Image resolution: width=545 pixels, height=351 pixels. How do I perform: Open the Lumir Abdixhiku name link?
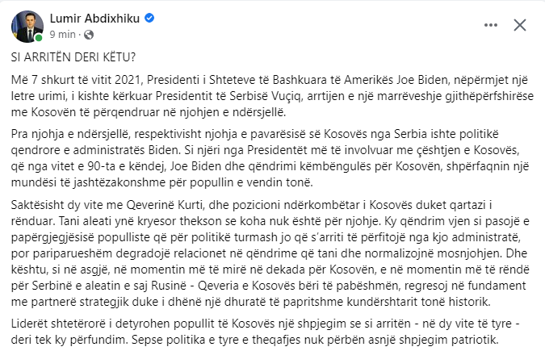pos(94,18)
